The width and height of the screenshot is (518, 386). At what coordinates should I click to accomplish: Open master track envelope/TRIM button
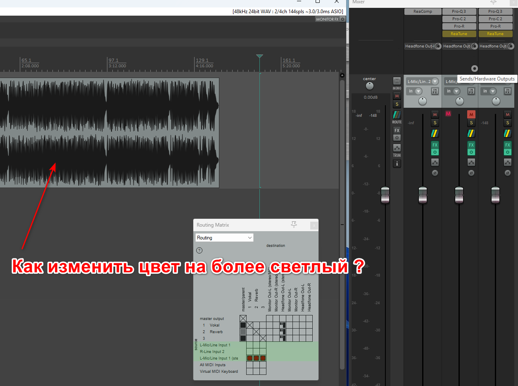pyautogui.click(x=397, y=148)
